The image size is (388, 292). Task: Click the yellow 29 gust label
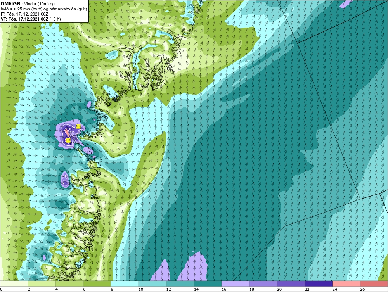pos(78,126)
